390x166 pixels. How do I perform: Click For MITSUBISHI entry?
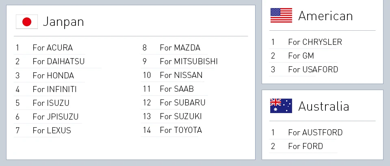point(189,61)
